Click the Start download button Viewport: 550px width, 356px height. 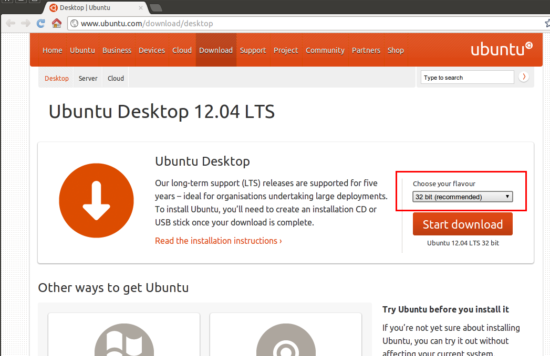(x=463, y=224)
